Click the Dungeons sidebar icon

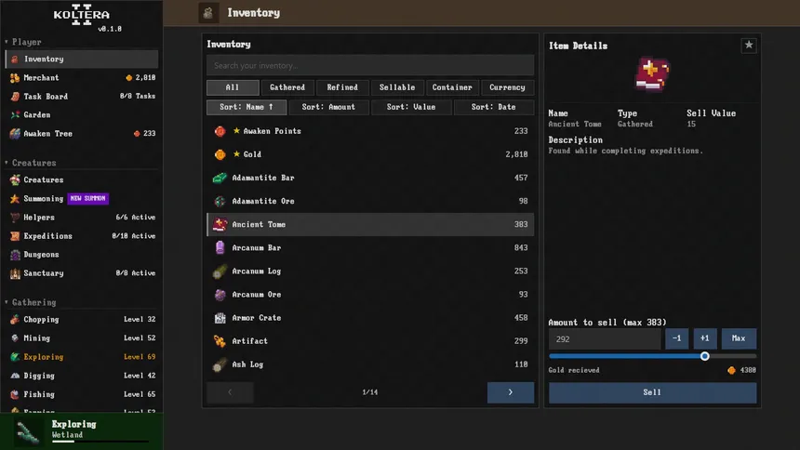click(x=15, y=255)
